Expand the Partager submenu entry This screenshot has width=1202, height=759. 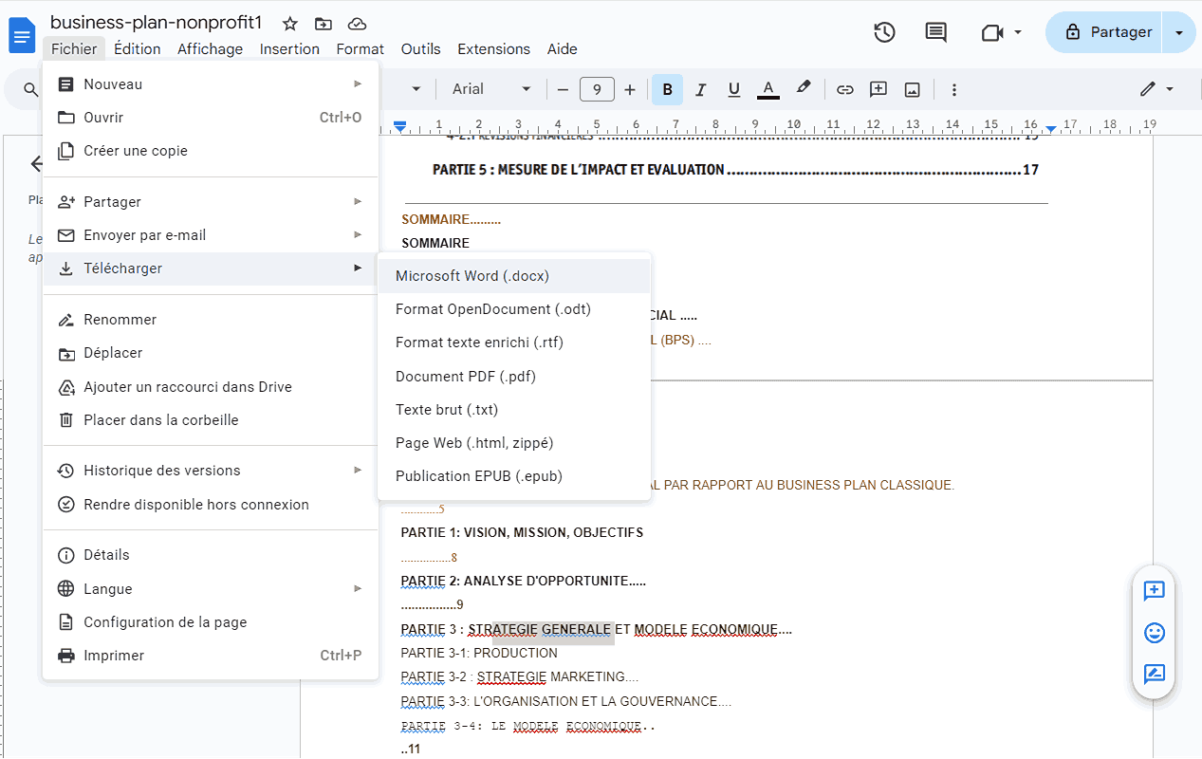[x=211, y=202]
